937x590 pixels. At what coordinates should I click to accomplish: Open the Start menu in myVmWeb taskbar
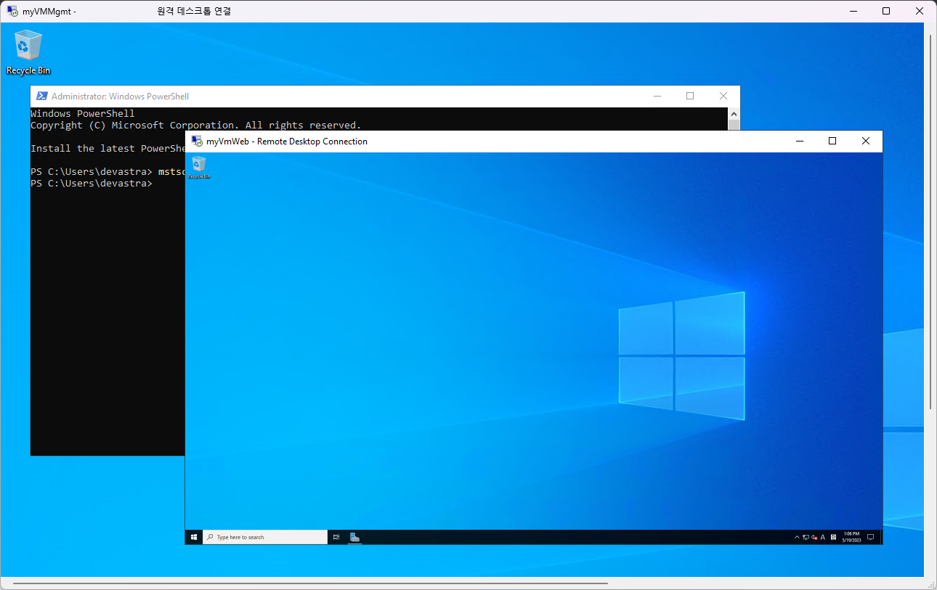click(194, 537)
